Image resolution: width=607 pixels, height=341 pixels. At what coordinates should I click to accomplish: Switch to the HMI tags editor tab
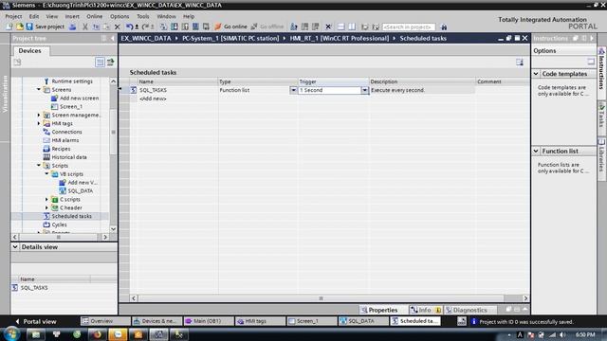pos(260,321)
